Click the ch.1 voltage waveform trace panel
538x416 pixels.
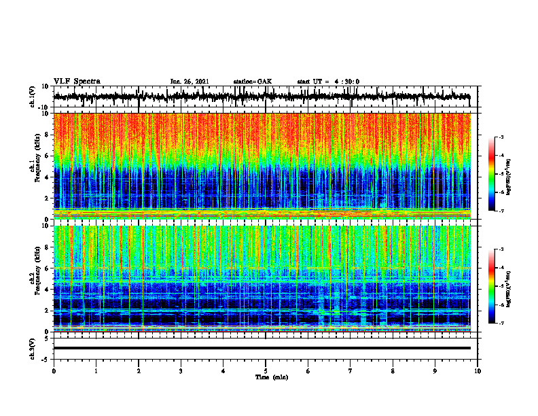[265, 97]
